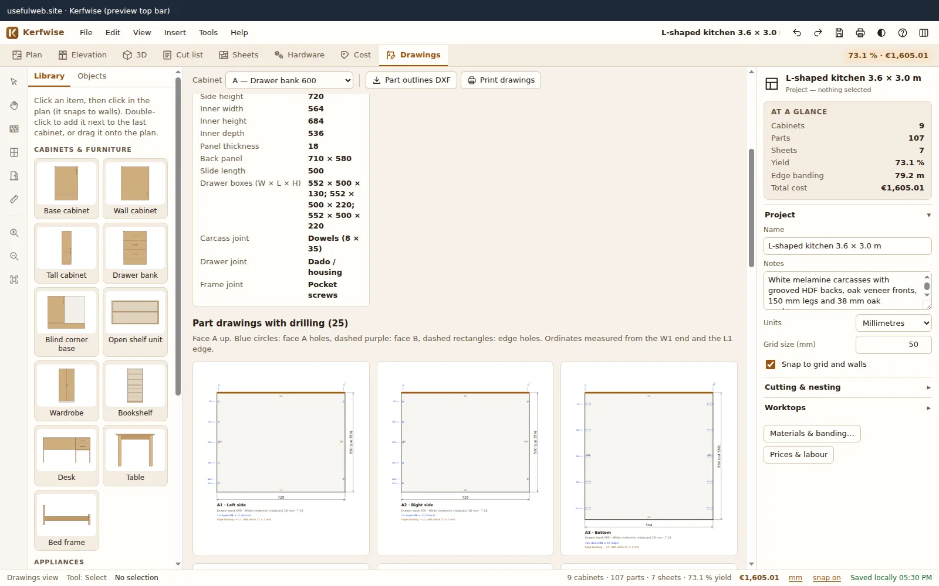
Task: Pick the window tool icon
Action: (x=14, y=152)
